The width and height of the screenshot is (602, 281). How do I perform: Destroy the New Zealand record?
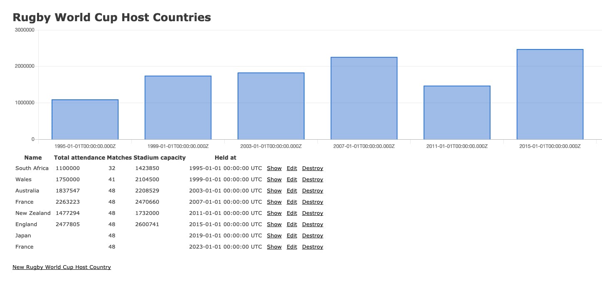(x=312, y=213)
